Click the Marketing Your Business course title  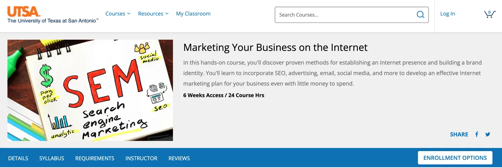[x=275, y=47]
